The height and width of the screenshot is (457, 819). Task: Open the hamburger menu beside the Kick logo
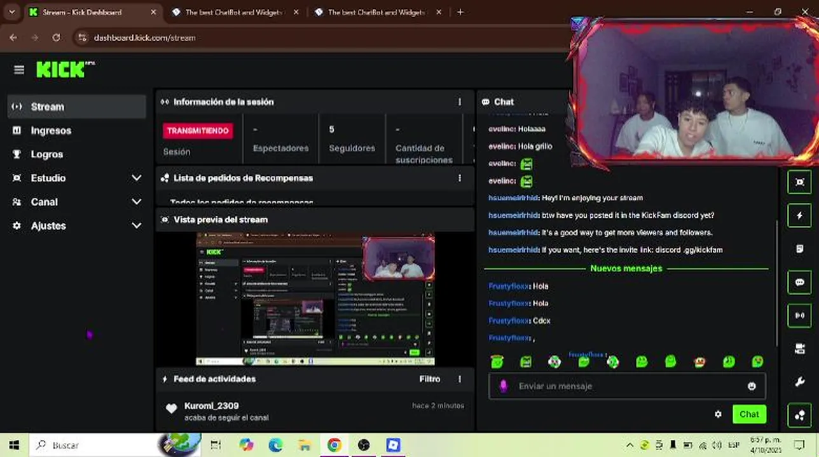tap(18, 70)
